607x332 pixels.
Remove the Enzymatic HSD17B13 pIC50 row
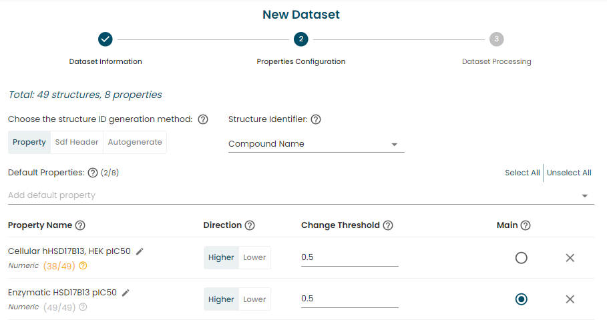coord(570,299)
